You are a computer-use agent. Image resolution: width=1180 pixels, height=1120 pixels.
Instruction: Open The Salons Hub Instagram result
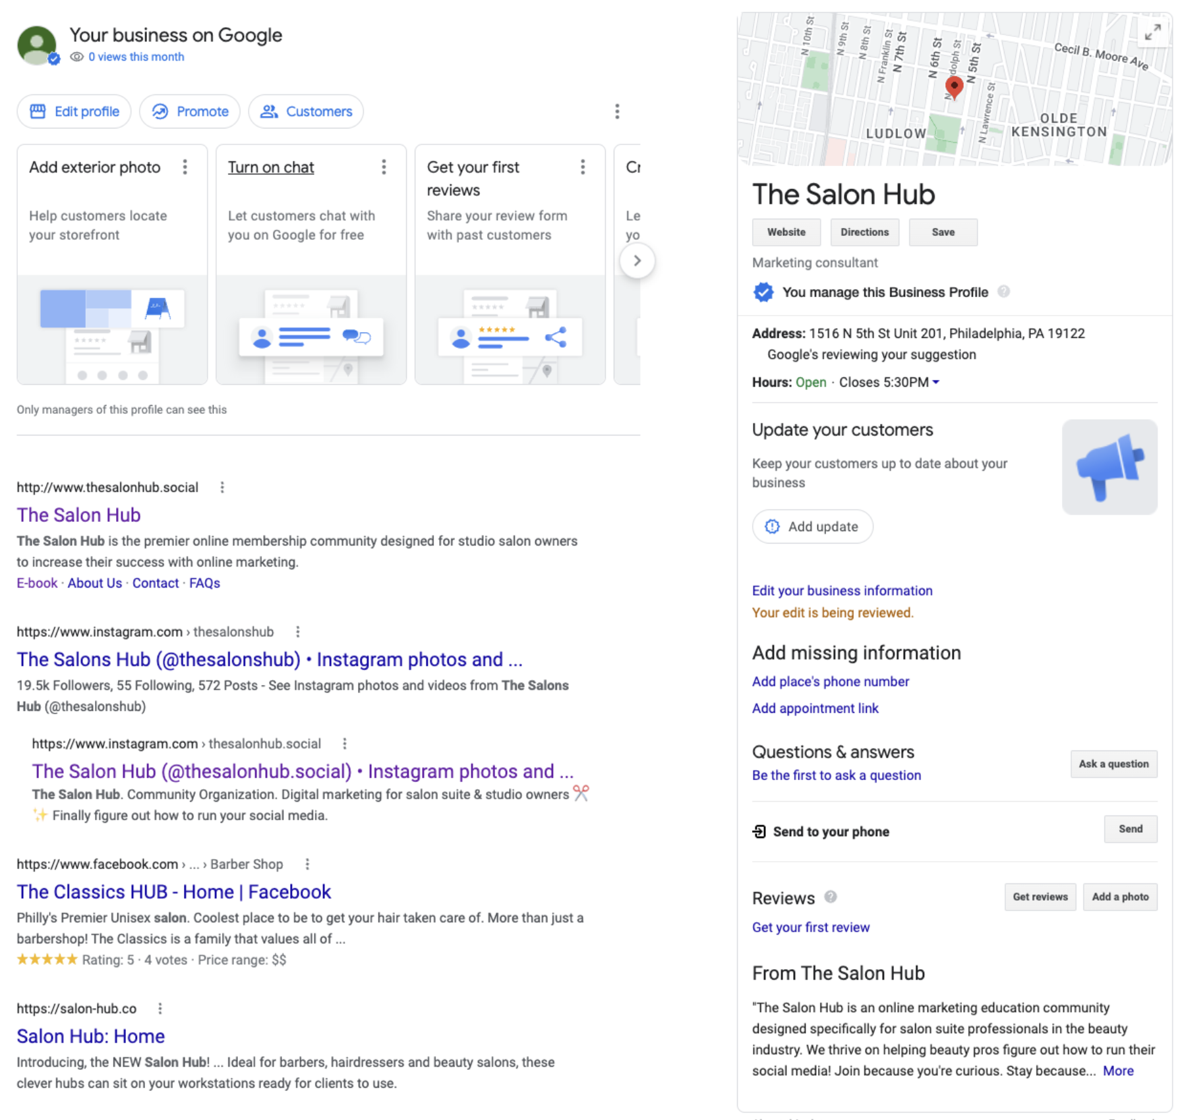[270, 659]
